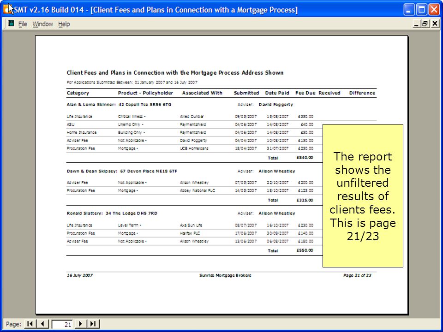443x332 pixels.
Task: Open the Window menu
Action: pos(42,24)
